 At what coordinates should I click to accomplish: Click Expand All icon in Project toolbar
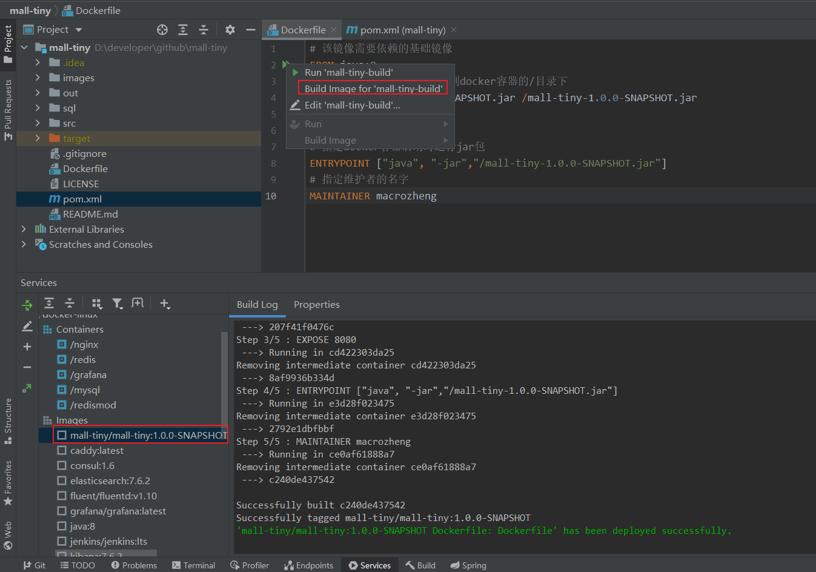pos(183,30)
